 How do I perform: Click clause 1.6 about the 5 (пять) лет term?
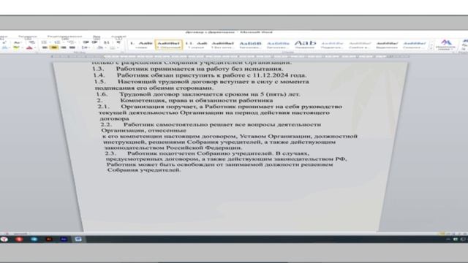click(x=198, y=94)
